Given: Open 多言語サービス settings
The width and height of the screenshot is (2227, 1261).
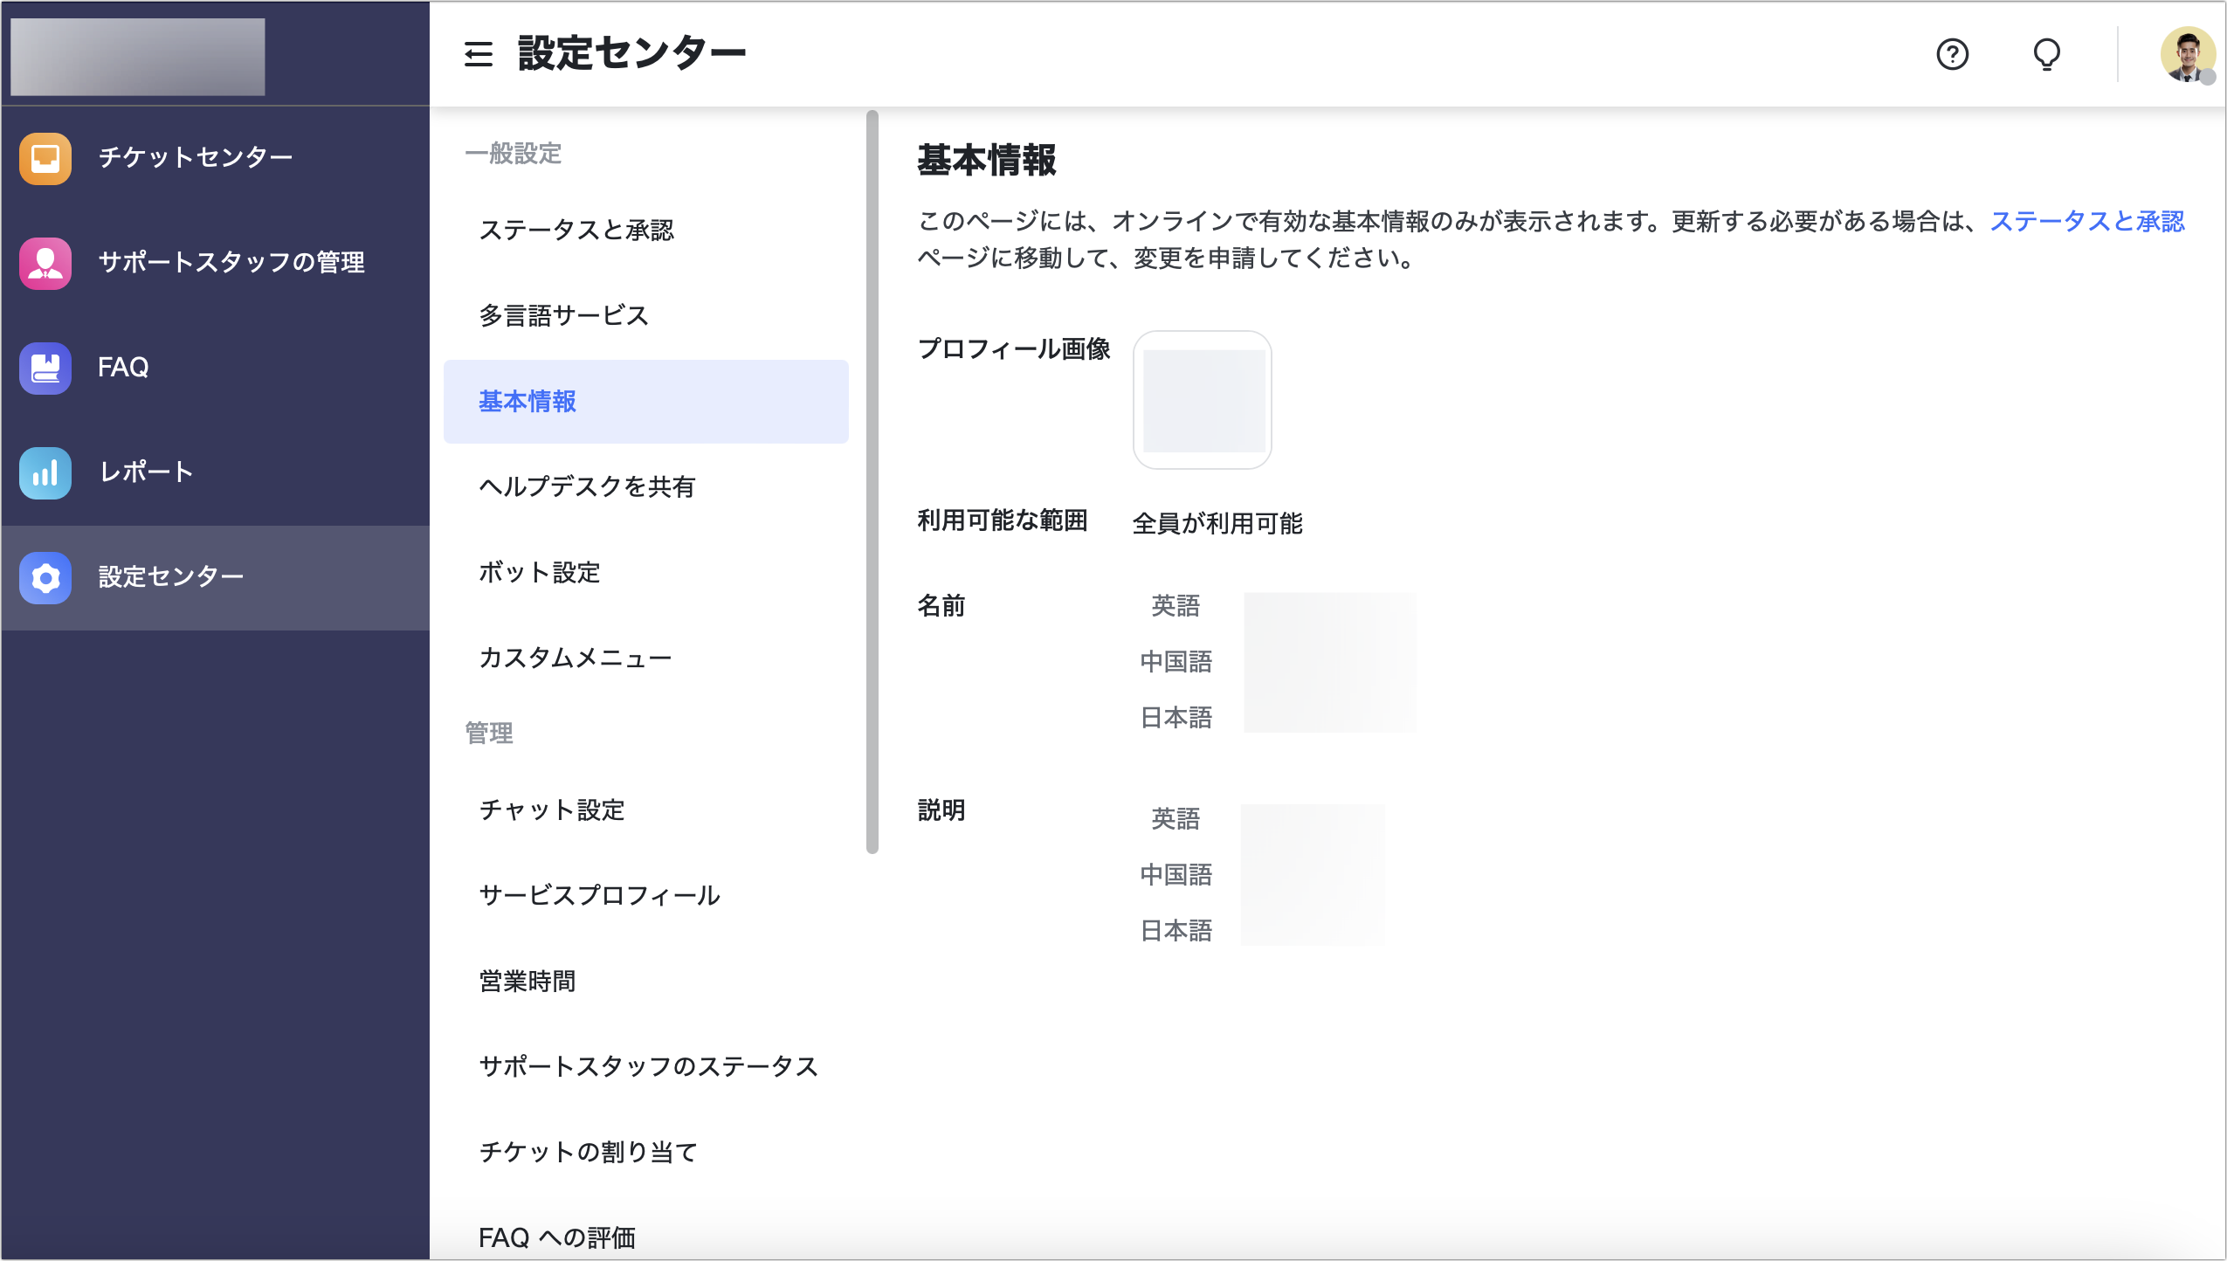Looking at the screenshot, I should [x=563, y=315].
